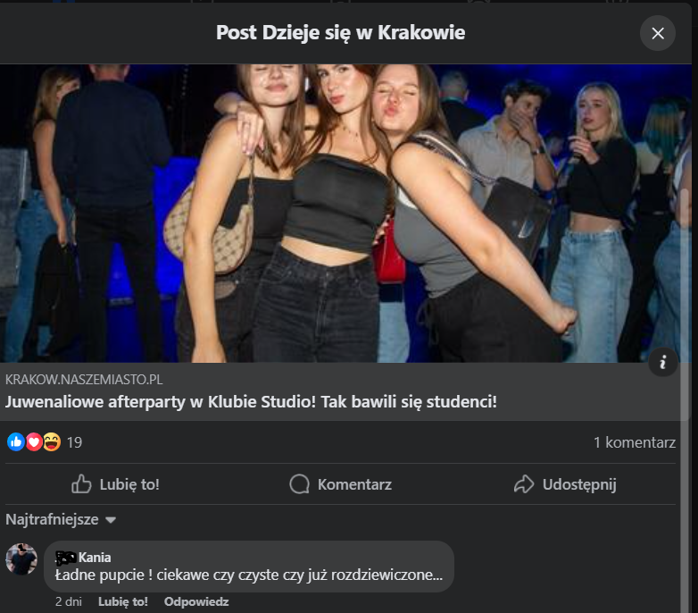Open Kania's profile from comment name
Viewport: 698px width, 613px height.
95,558
